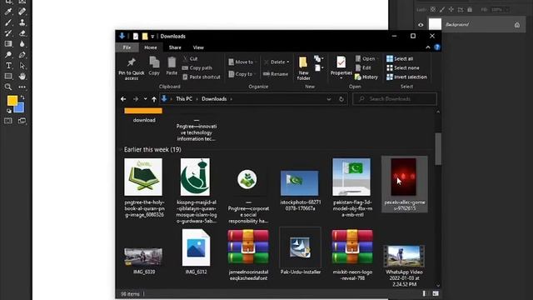Click the Copy button in Clipboard group
The image size is (533, 300).
[154, 66]
